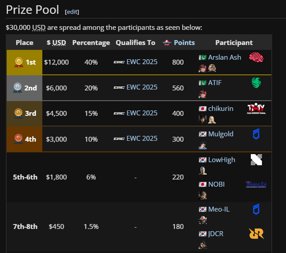Click ATIF's green Falcons team logo
This screenshot has height=253, width=286.
coord(256,82)
